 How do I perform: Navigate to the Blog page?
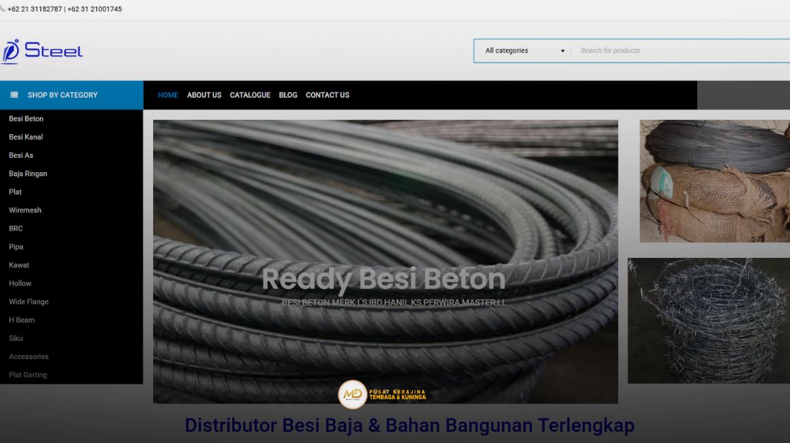[288, 95]
